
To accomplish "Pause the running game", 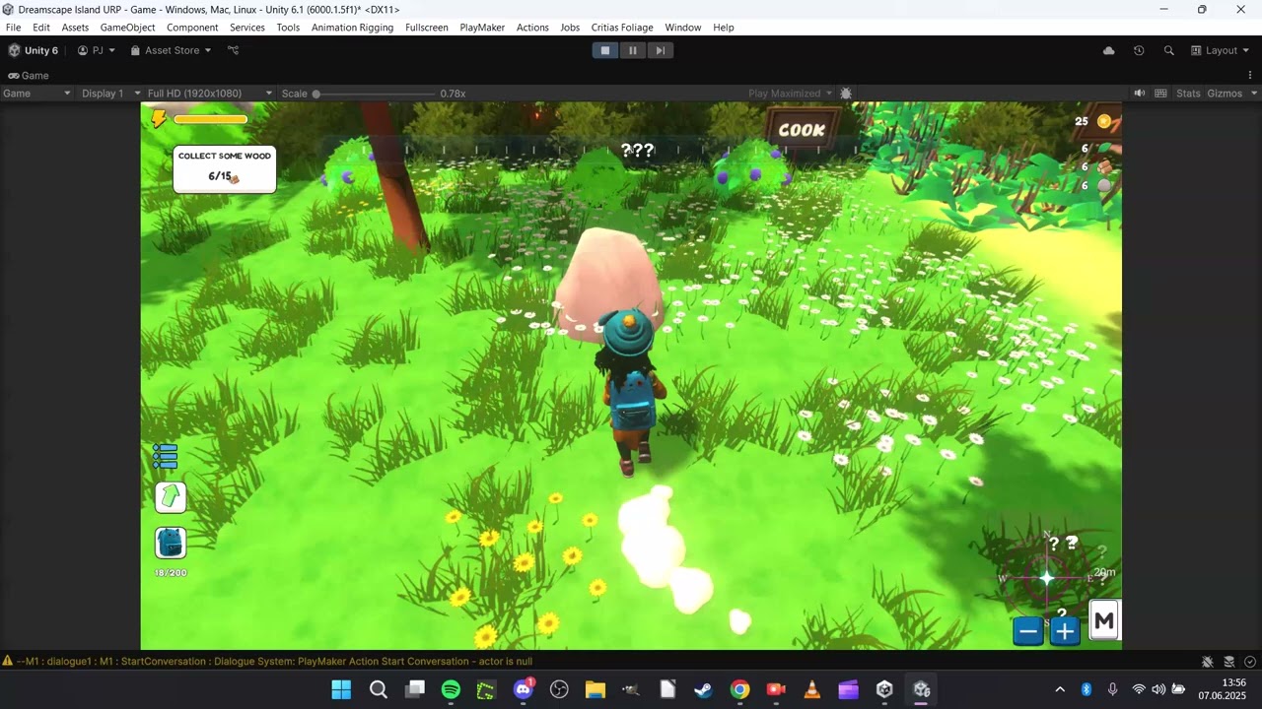I will [x=633, y=50].
